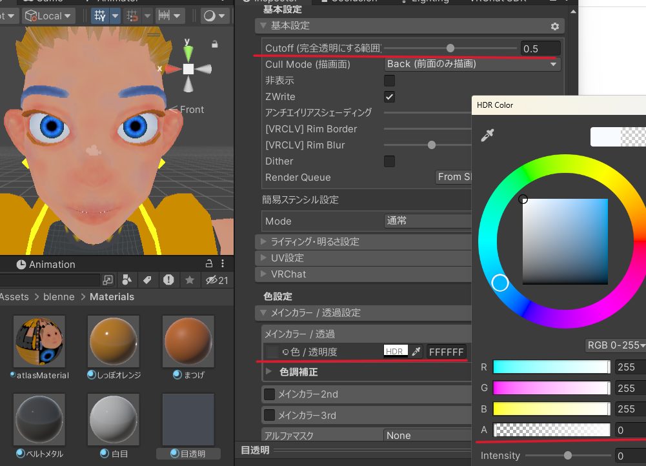Image resolution: width=646 pixels, height=466 pixels.
Task: Uncheck the ZWrite checkbox
Action: pos(389,97)
